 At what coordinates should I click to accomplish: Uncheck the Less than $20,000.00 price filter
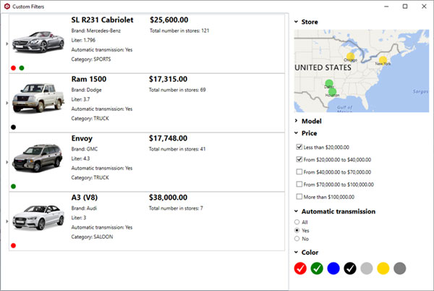tap(299, 147)
